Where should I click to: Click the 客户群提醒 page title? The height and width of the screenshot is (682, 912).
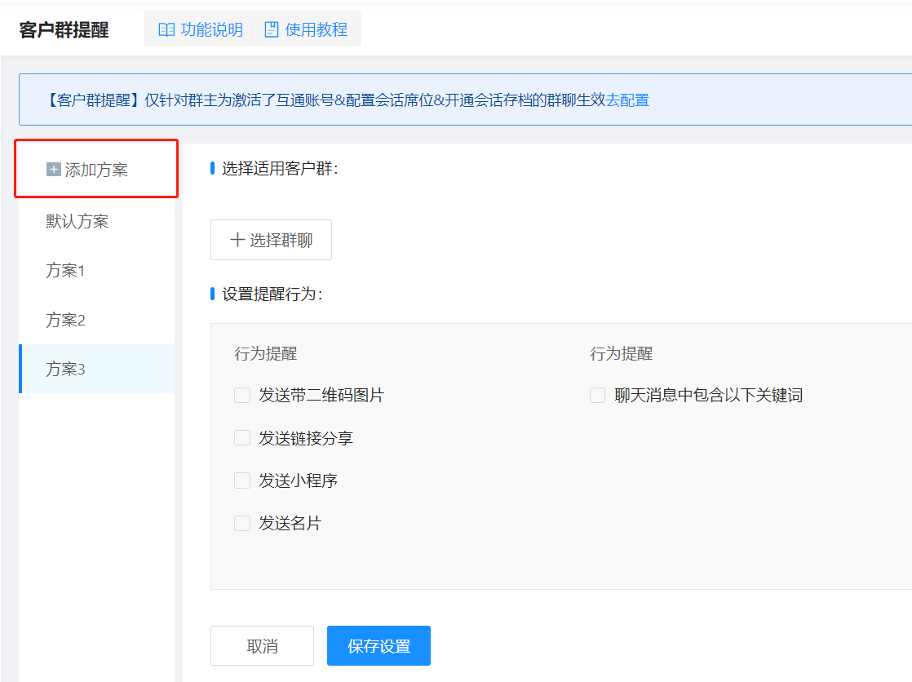tap(64, 29)
